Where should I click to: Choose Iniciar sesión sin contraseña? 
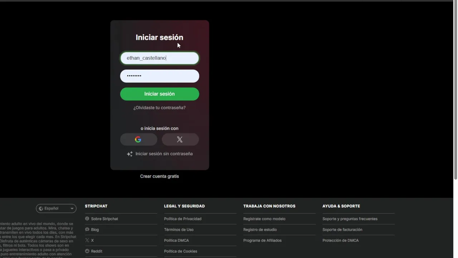[x=164, y=154]
